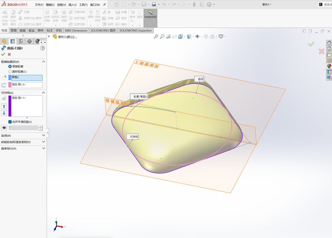Image resolution: width=332 pixels, height=238 pixels.
Task: Open the DisplayManager color ball tab
Action: click(x=38, y=42)
